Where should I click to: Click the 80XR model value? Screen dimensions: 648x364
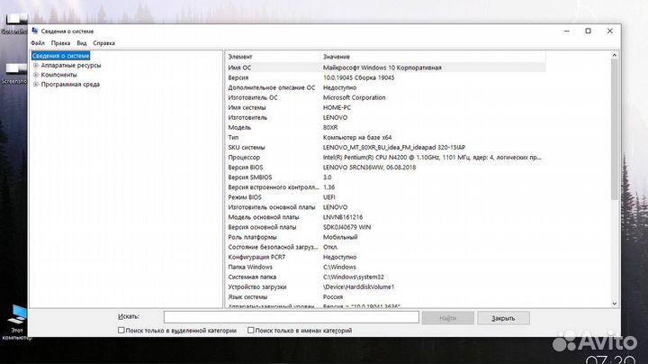330,127
